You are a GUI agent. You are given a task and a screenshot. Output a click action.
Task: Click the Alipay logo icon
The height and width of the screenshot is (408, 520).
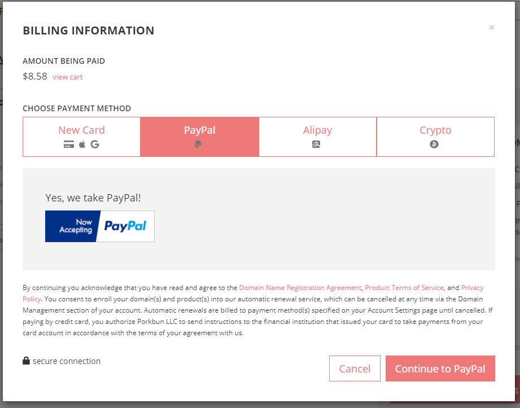click(x=316, y=144)
